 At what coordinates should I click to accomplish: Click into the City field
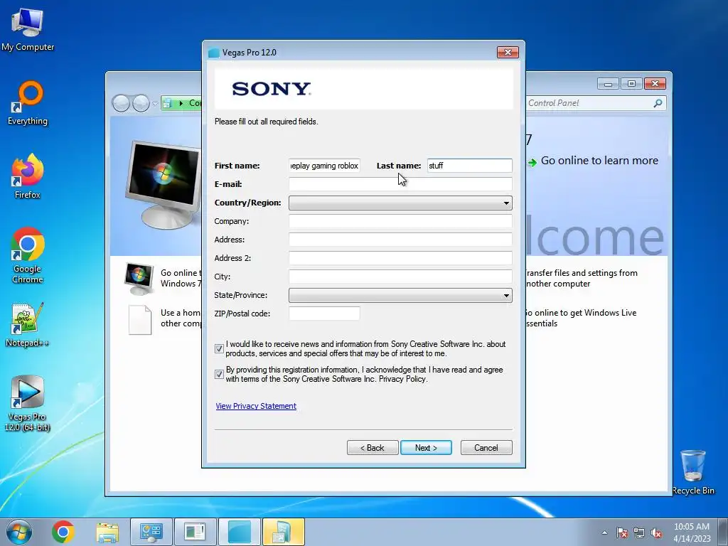(x=400, y=277)
